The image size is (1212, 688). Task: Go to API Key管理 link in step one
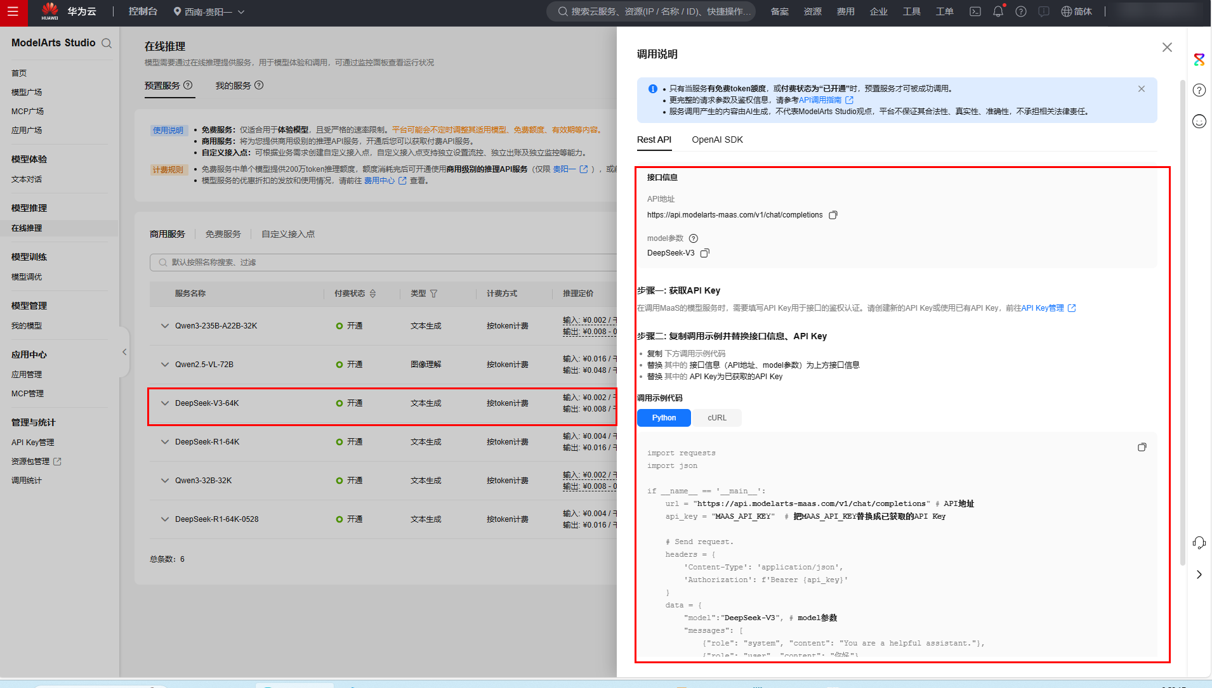coord(1048,308)
